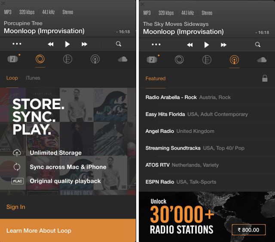Open the three-dots menu in left player
This screenshot has height=242, width=275.
pyautogui.click(x=17, y=44)
